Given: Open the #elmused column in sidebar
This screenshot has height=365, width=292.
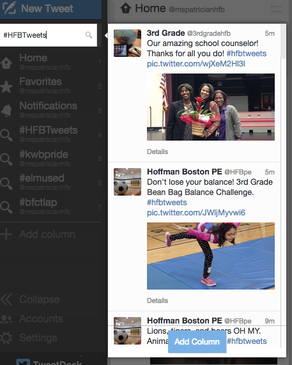Looking at the screenshot, I should tap(50, 183).
